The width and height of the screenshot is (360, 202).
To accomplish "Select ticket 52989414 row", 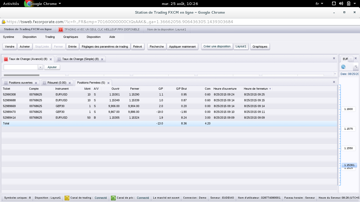I will (x=169, y=118).
